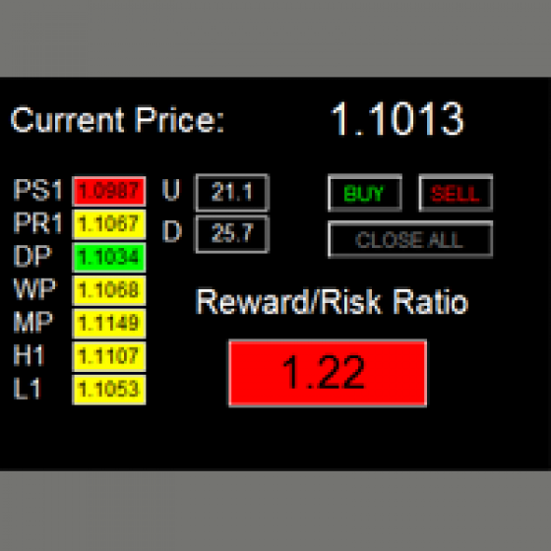
Task: Click the Reward/Risk Ratio heading
Action: pos(332,302)
